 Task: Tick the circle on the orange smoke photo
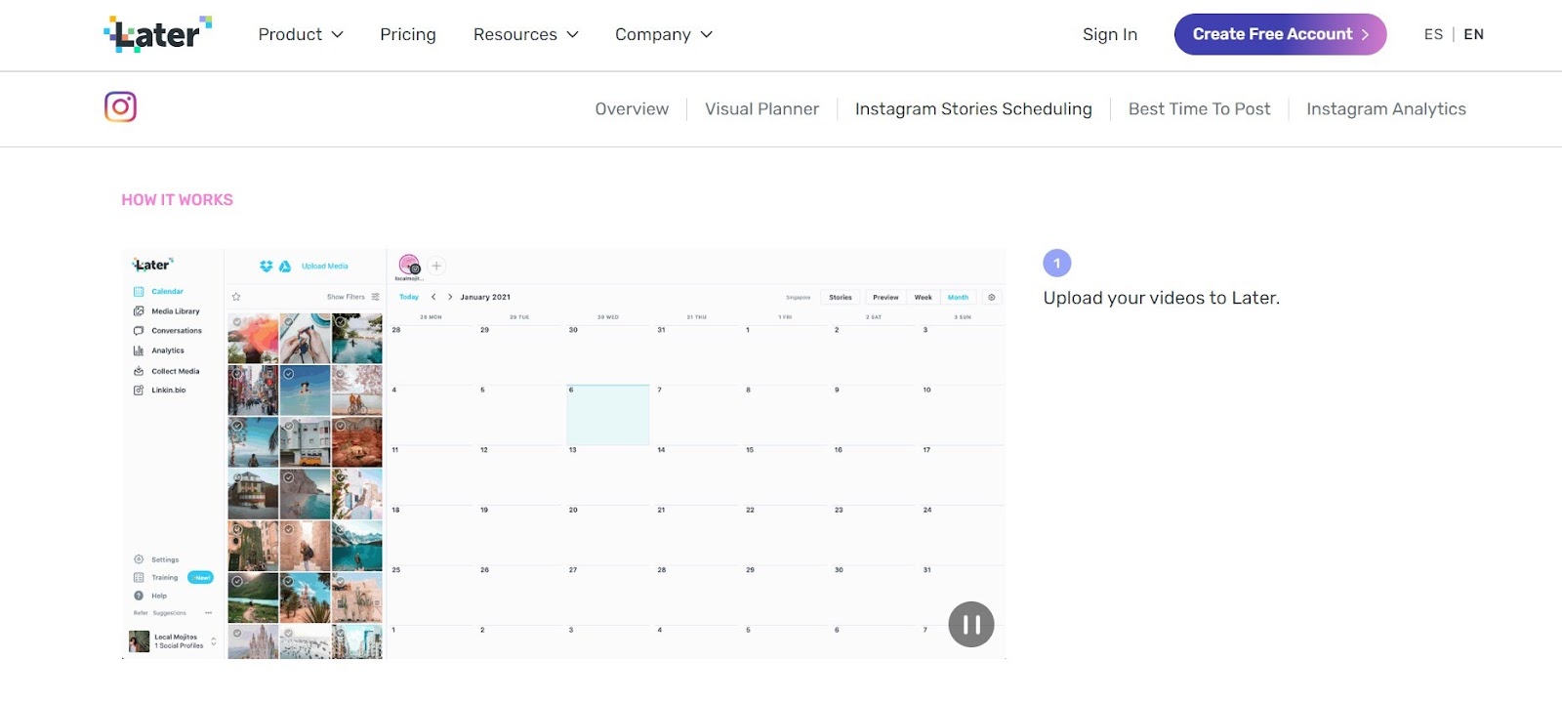tap(237, 321)
